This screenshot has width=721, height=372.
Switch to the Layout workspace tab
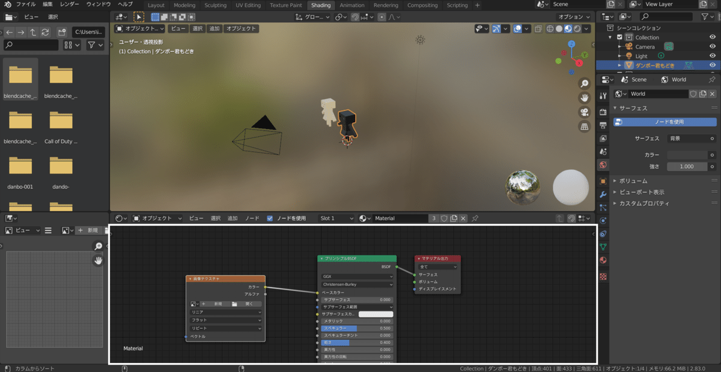pyautogui.click(x=156, y=5)
